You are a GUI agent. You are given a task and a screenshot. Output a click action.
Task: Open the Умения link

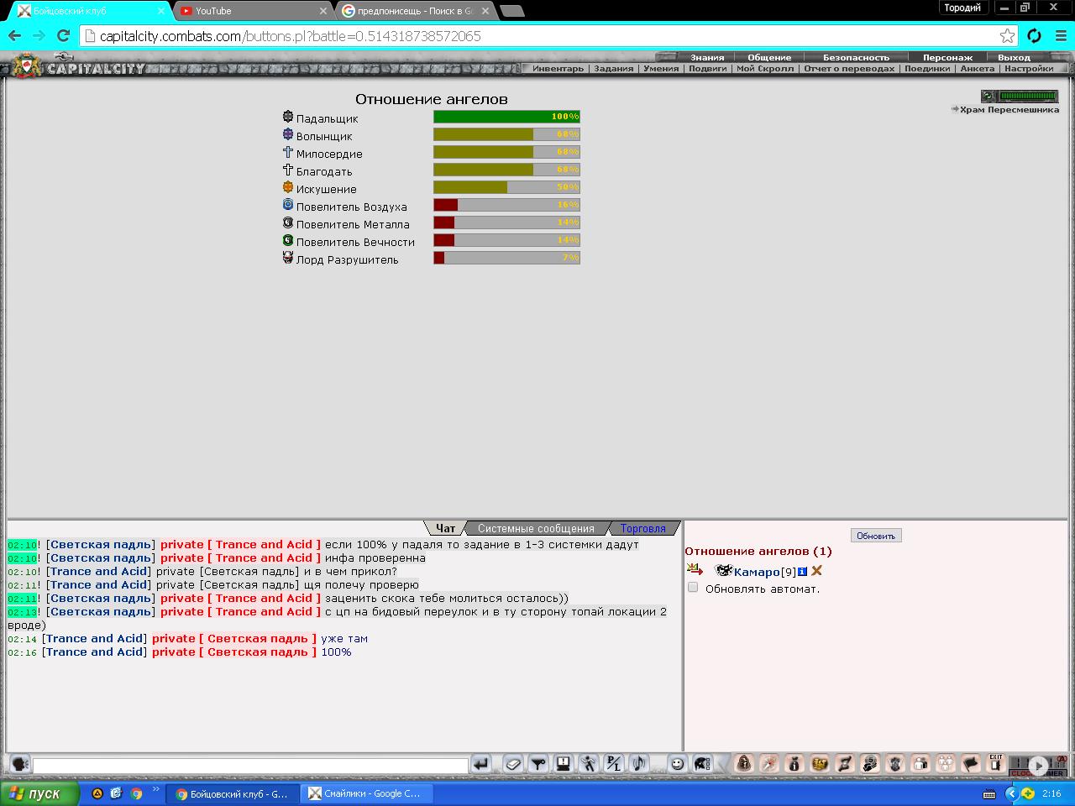point(661,69)
